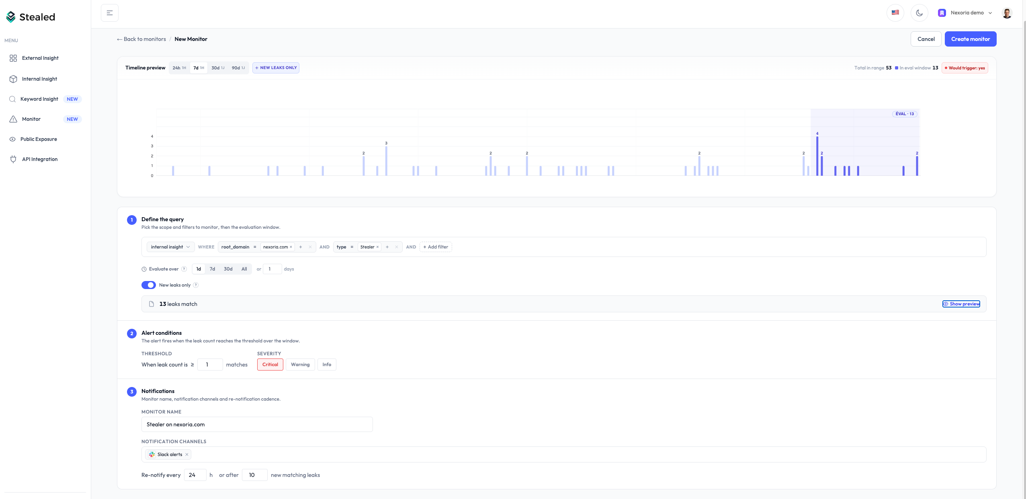Open the API Integration section
The height and width of the screenshot is (499, 1026).
[x=40, y=159]
